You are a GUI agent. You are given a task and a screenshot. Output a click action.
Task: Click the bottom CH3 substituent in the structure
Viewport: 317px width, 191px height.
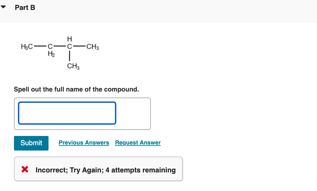tap(72, 66)
